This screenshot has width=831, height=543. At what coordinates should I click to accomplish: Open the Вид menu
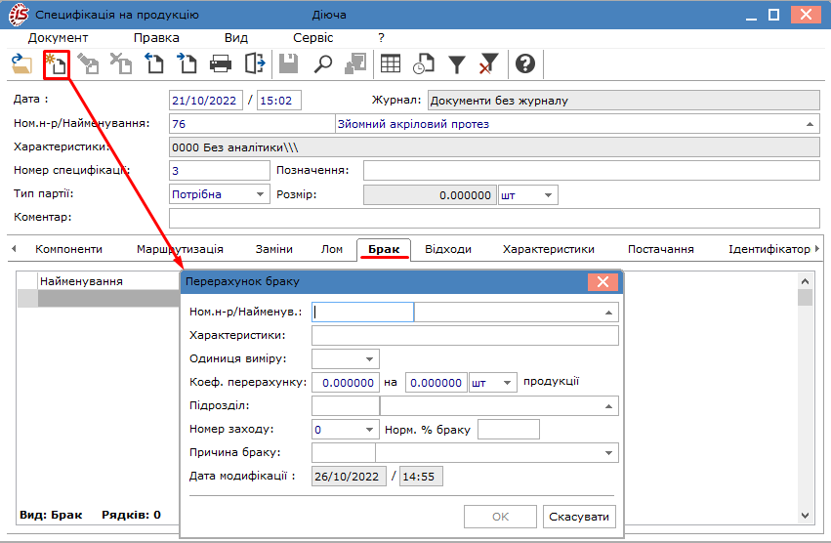tap(236, 38)
